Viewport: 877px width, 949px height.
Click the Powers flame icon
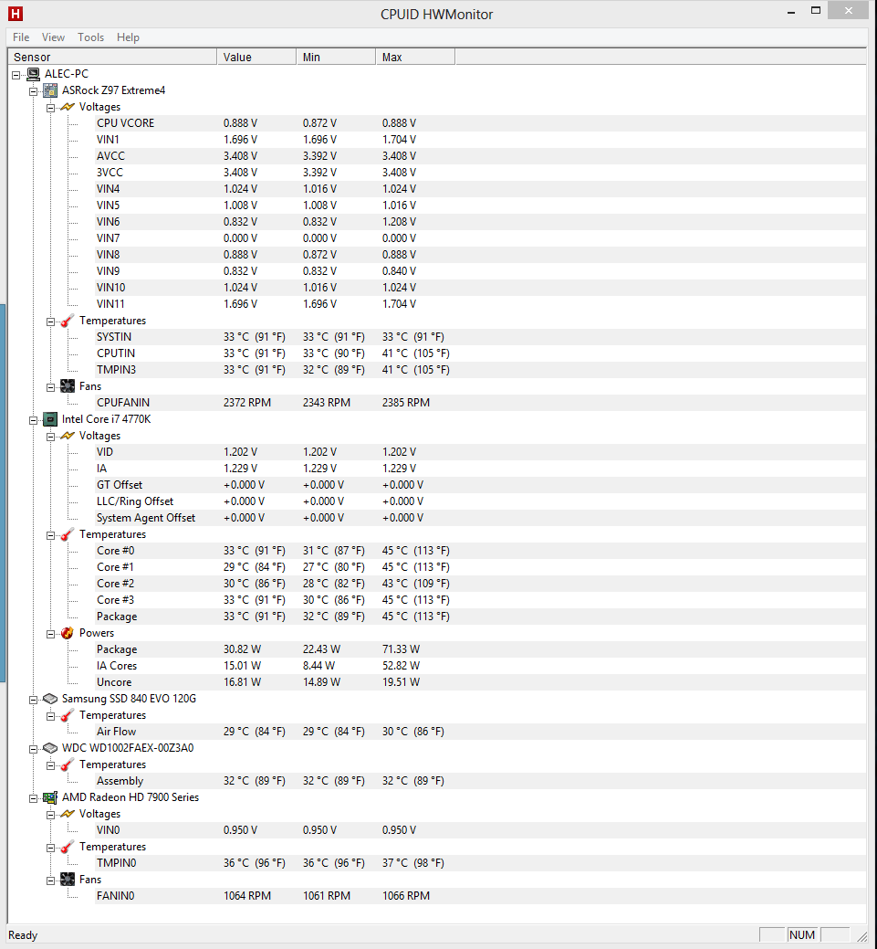(x=68, y=633)
